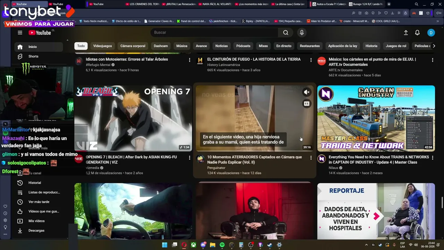This screenshot has height=250, width=444.
Task: Open the BLEACH Opening 7 thumbnail
Action: click(x=133, y=118)
